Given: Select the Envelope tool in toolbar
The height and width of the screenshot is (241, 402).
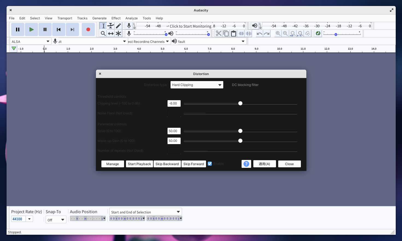Looking at the screenshot, I should [x=111, y=26].
